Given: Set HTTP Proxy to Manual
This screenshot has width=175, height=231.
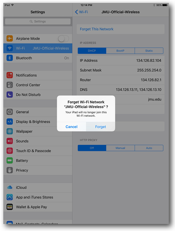Looking at the screenshot, I should pos(120,148).
